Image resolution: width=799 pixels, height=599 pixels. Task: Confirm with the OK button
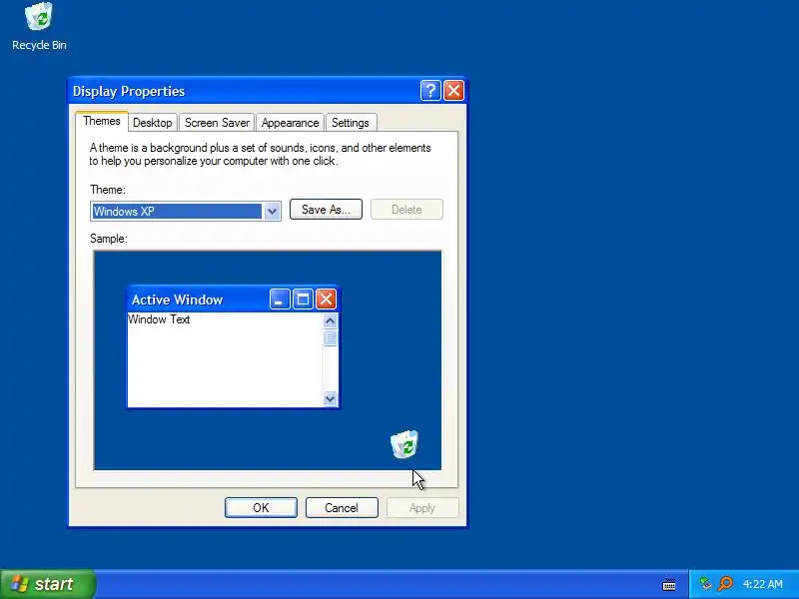click(x=261, y=508)
